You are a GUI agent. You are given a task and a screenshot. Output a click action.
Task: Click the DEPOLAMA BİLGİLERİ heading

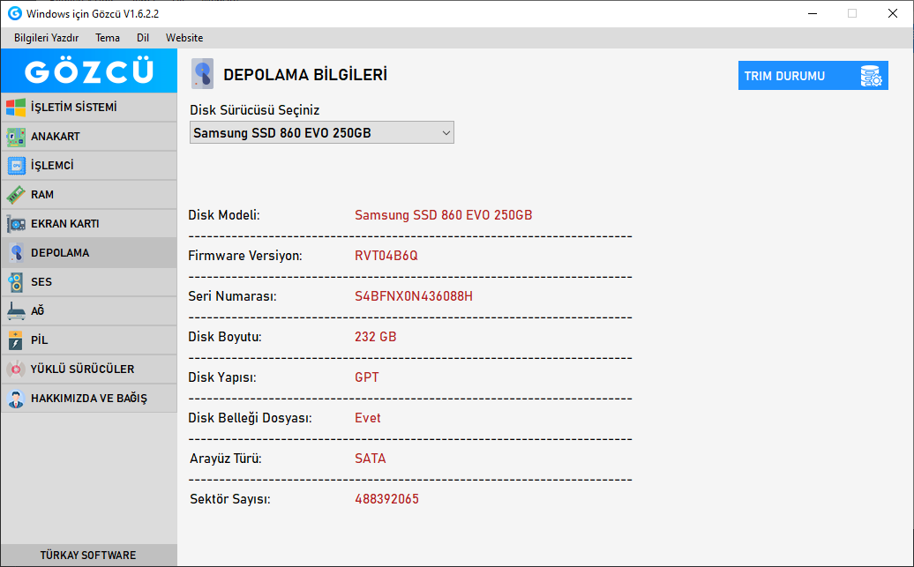click(305, 75)
